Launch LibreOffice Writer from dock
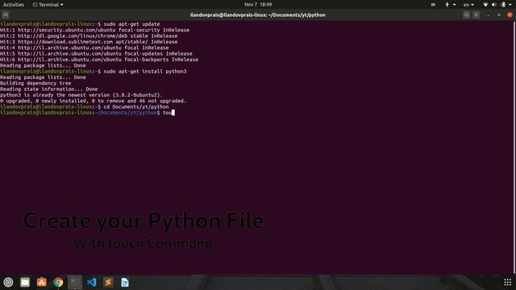The width and height of the screenshot is (516, 290). coord(125,282)
